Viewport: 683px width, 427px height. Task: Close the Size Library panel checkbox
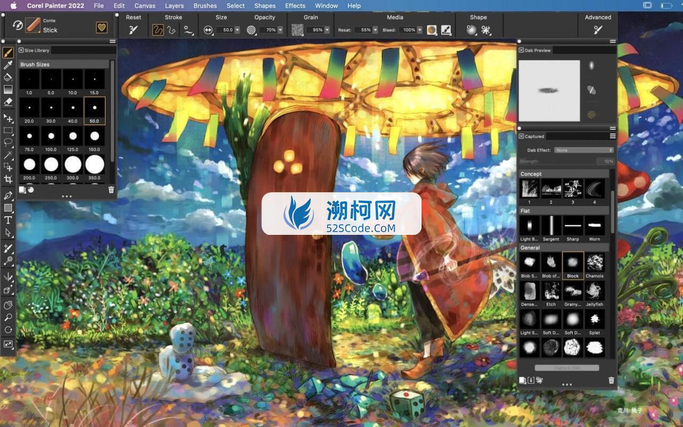(x=21, y=50)
